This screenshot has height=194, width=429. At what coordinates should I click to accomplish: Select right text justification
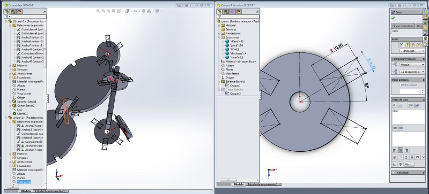coord(406,150)
